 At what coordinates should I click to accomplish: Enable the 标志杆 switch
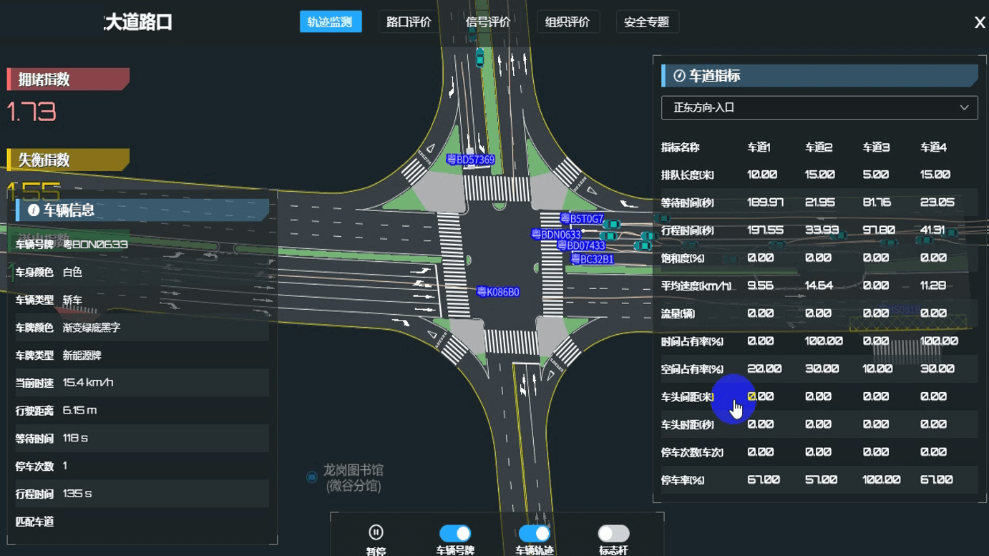click(x=614, y=533)
